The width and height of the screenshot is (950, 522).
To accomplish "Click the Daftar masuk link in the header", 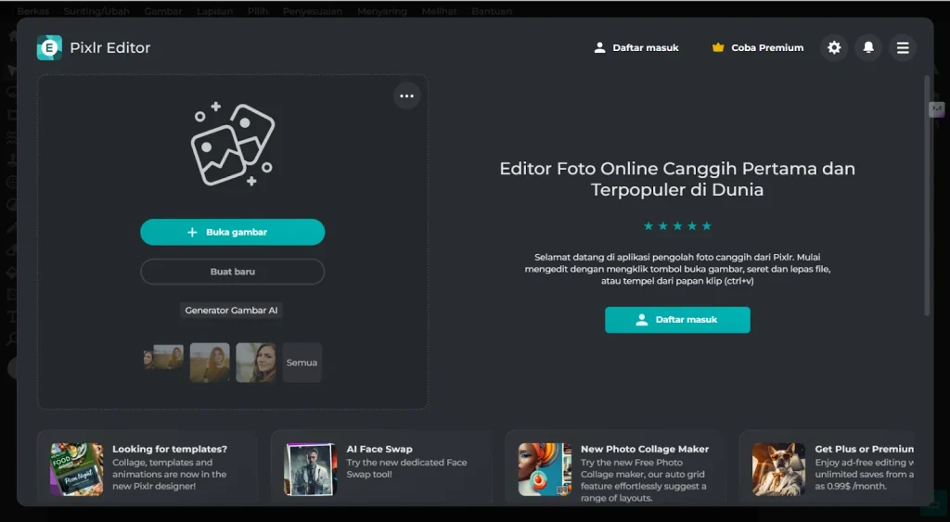I will click(x=636, y=48).
